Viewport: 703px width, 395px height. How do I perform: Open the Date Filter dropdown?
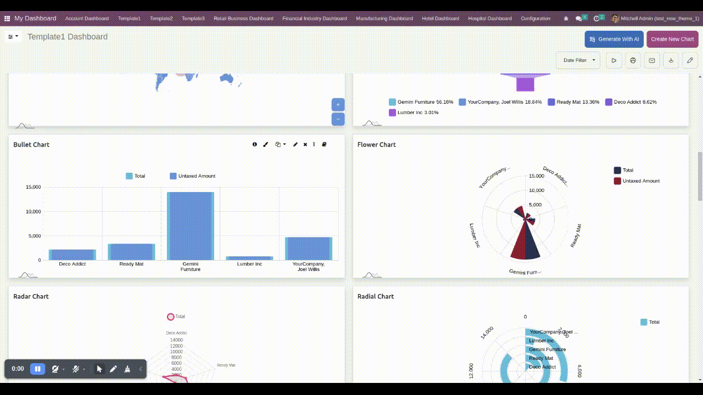tap(578, 60)
